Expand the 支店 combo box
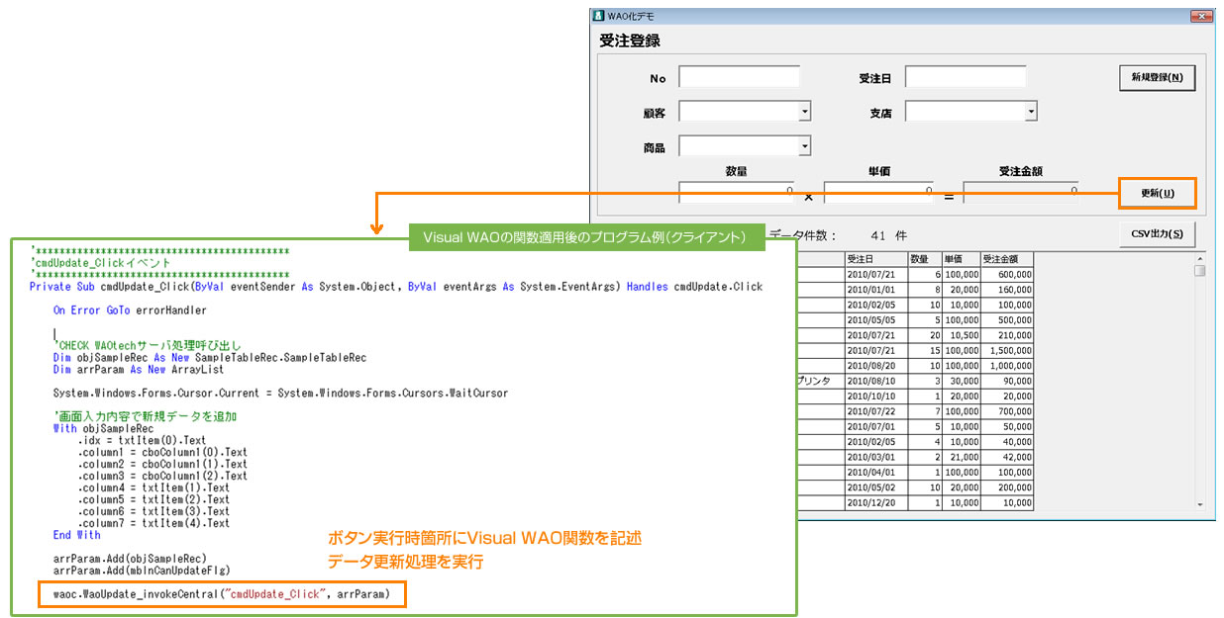 pos(1031,112)
